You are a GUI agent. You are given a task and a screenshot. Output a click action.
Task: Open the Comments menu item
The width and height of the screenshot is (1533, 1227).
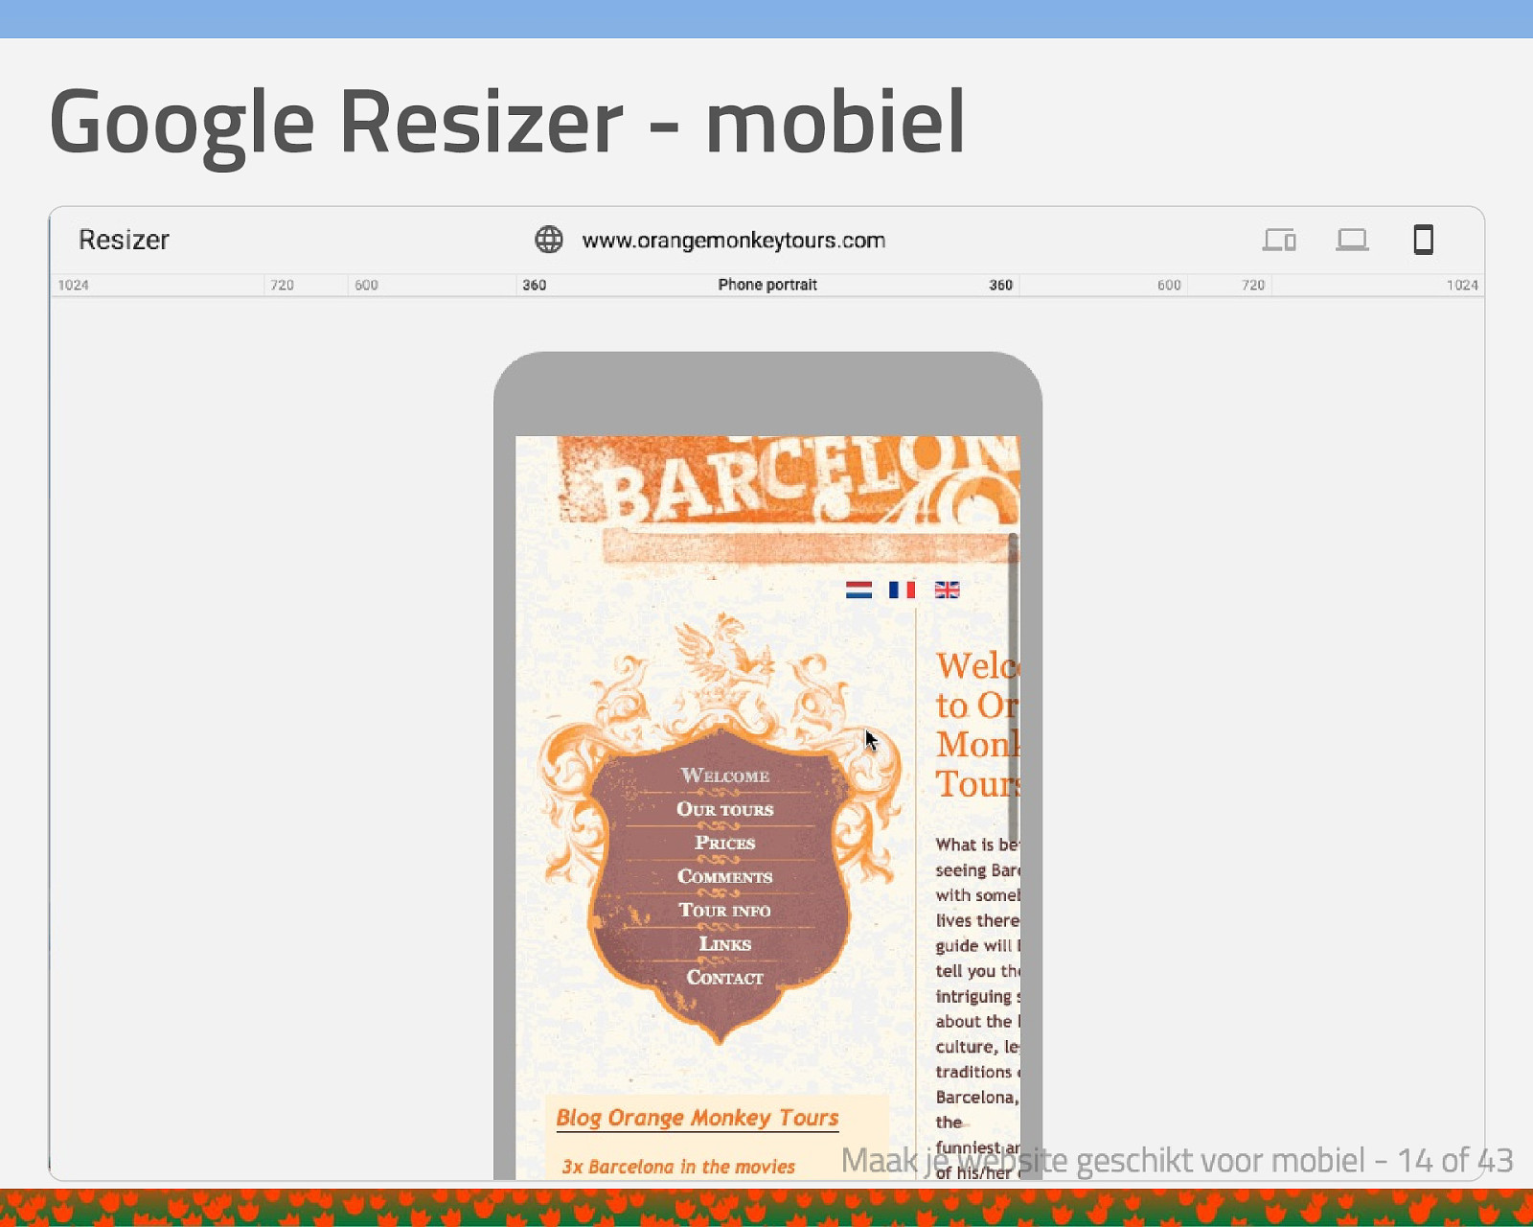click(x=725, y=876)
